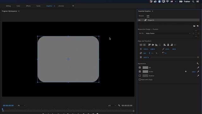Create a new group folder in Essential Graphics
202x114 pixels.
(194, 26)
